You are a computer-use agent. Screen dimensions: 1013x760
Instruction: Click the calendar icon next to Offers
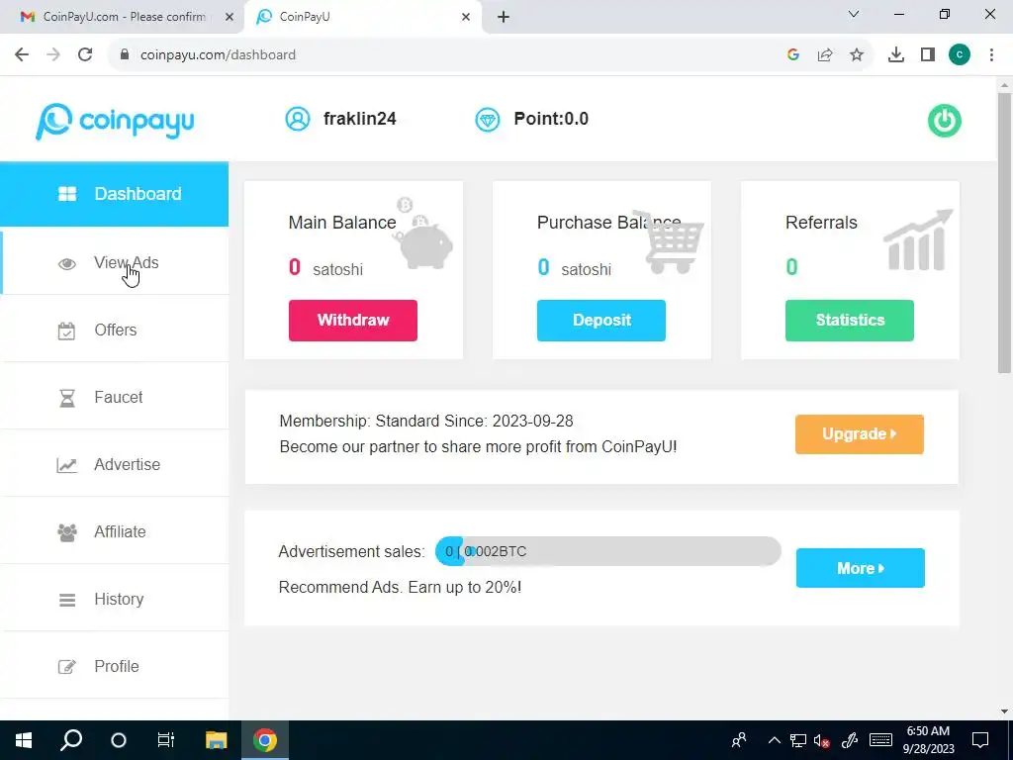(66, 331)
